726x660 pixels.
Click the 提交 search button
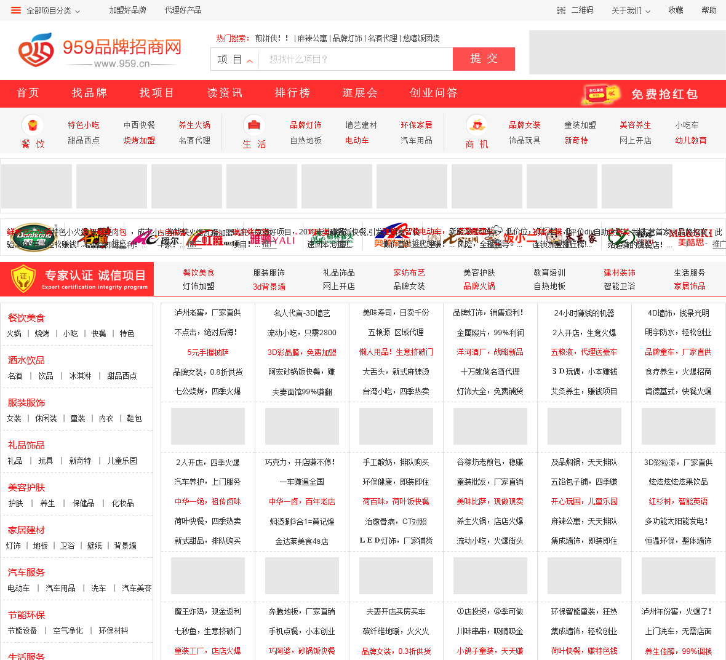pos(484,59)
